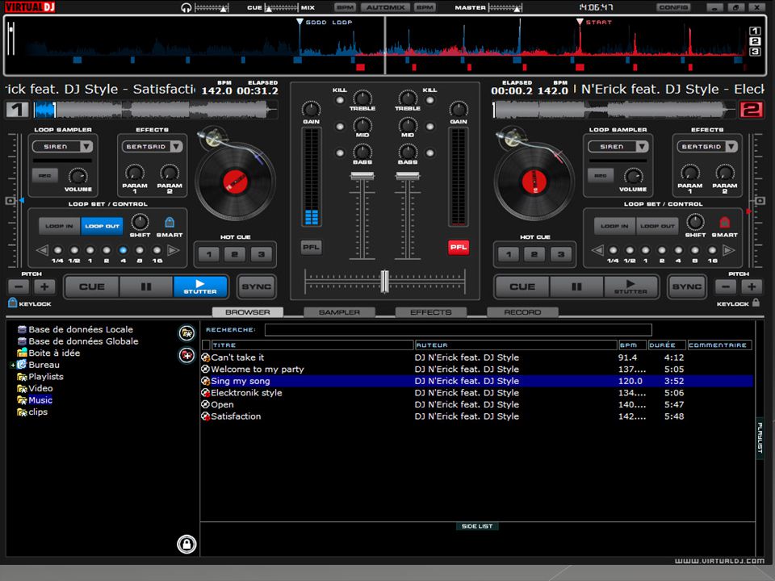This screenshot has height=581, width=775.
Task: Click deck 2 Stutter play button
Action: click(630, 286)
